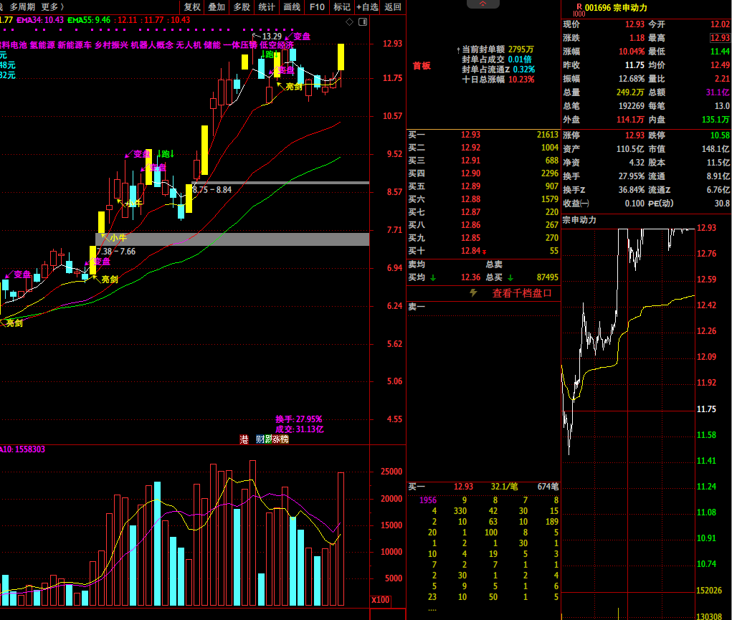Viewport: 732px width, 620px height.
Task: Click the EMA55: 9.46 indicator label
Action: pos(89,20)
